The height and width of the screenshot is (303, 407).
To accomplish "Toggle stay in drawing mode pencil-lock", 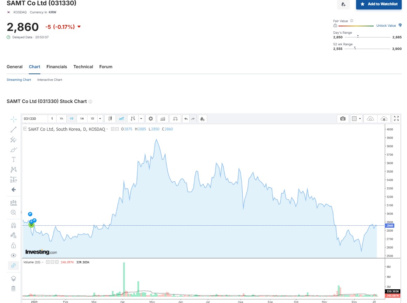I will 13,235.
